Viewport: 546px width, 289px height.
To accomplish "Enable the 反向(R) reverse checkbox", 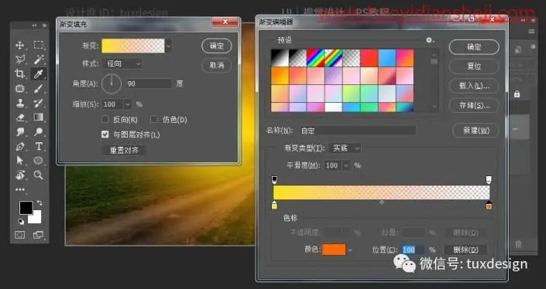I will (105, 120).
